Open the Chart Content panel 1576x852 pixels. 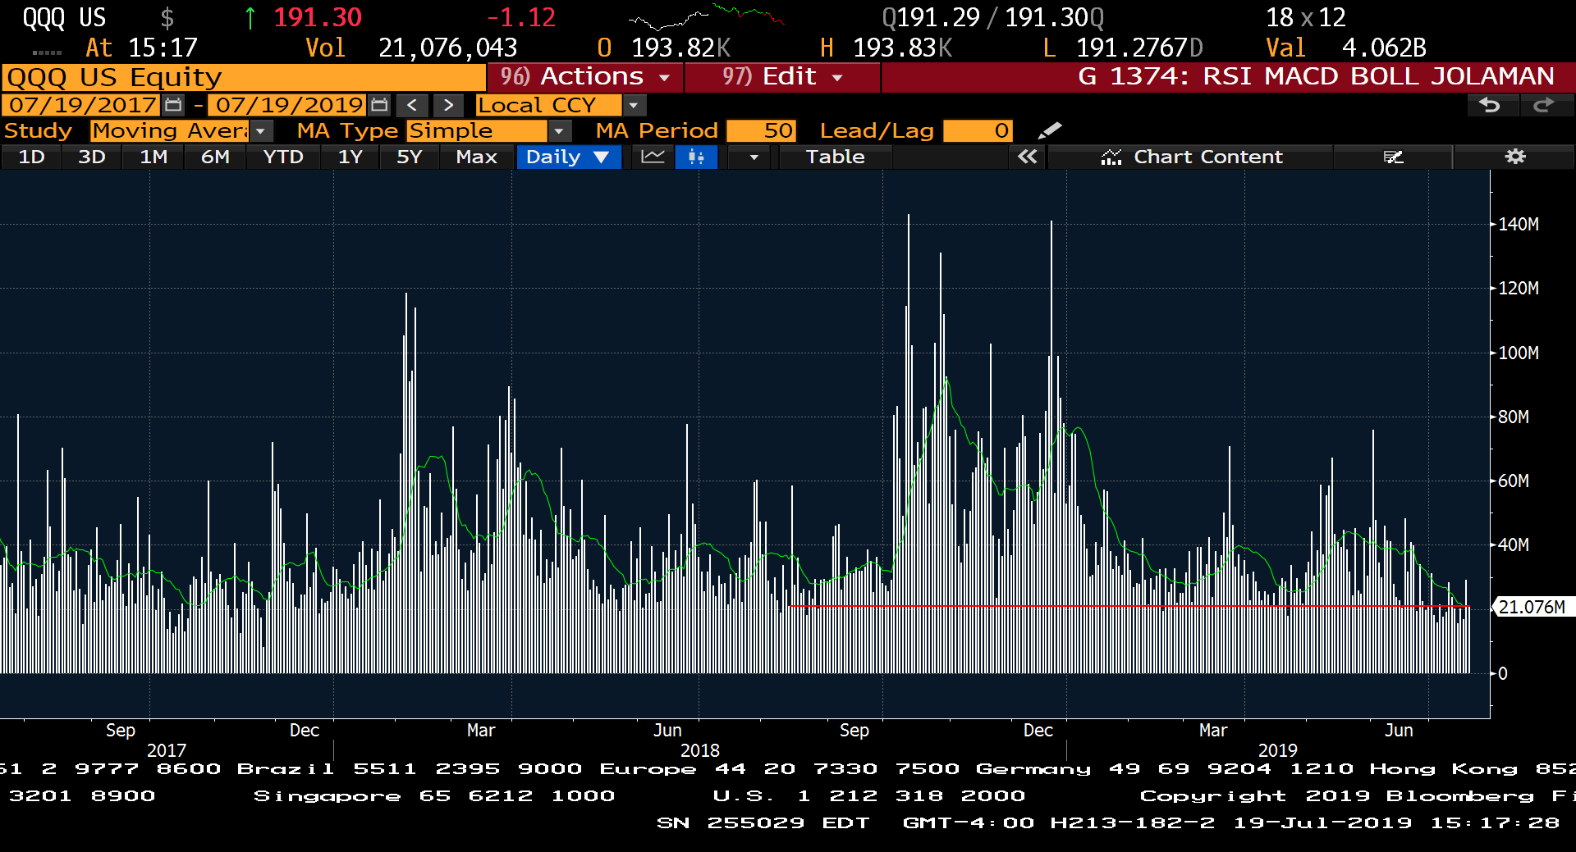pyautogui.click(x=1191, y=157)
